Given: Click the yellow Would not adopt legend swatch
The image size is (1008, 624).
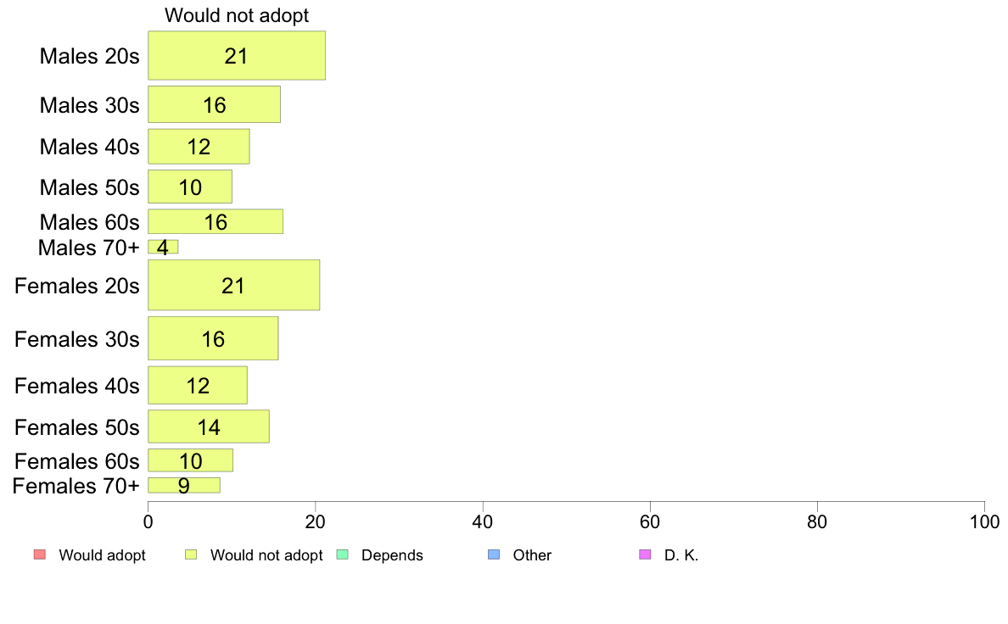Looking at the screenshot, I should 191,554.
